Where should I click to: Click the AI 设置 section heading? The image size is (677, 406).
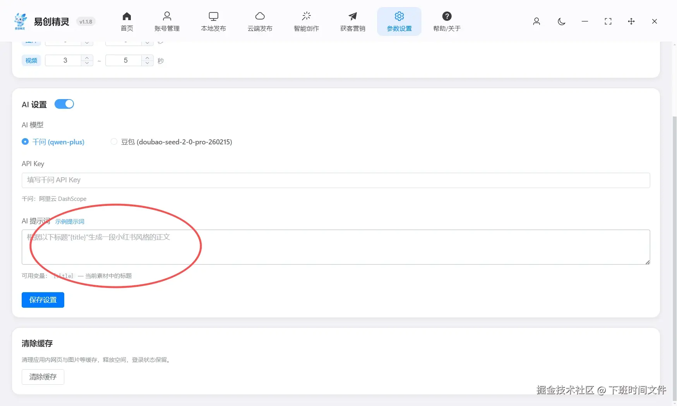click(x=34, y=104)
